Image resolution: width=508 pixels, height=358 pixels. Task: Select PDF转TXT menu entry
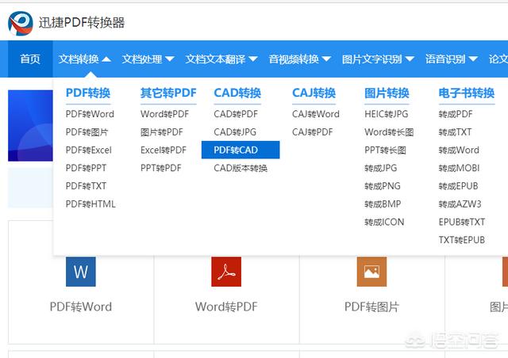(86, 186)
